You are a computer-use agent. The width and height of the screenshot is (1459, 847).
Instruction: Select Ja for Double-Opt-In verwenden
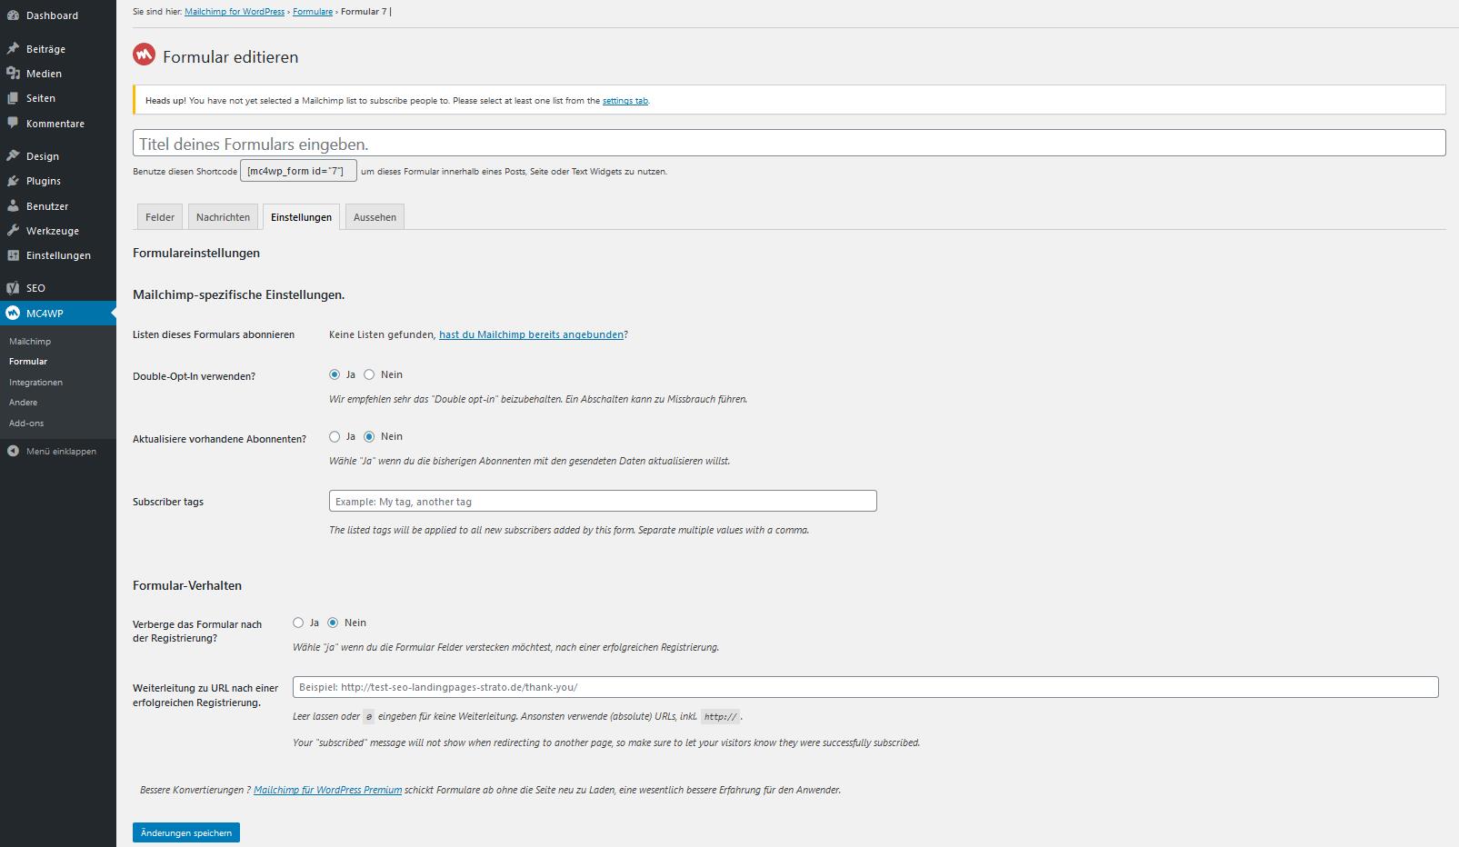[335, 374]
